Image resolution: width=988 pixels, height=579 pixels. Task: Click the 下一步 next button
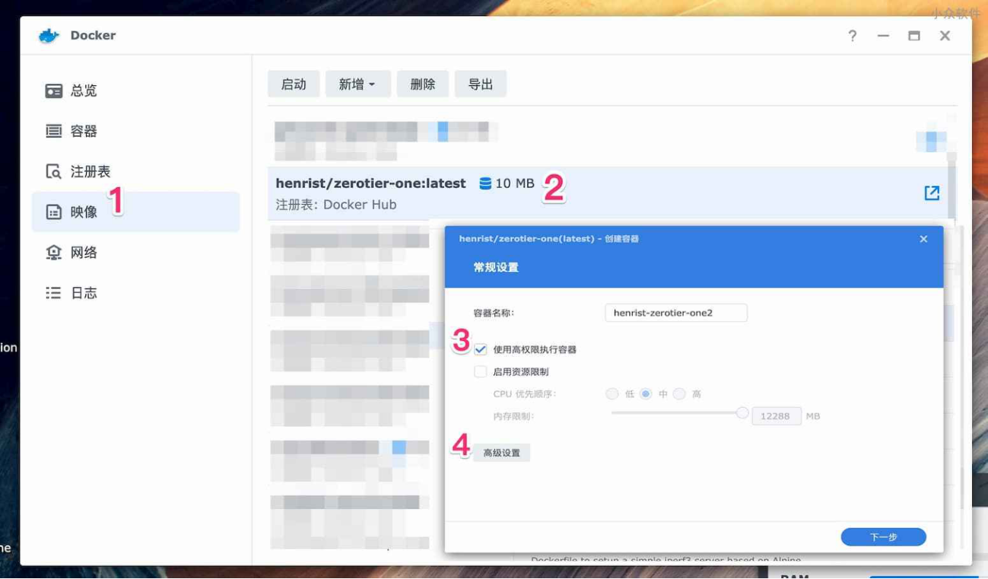[x=883, y=537]
